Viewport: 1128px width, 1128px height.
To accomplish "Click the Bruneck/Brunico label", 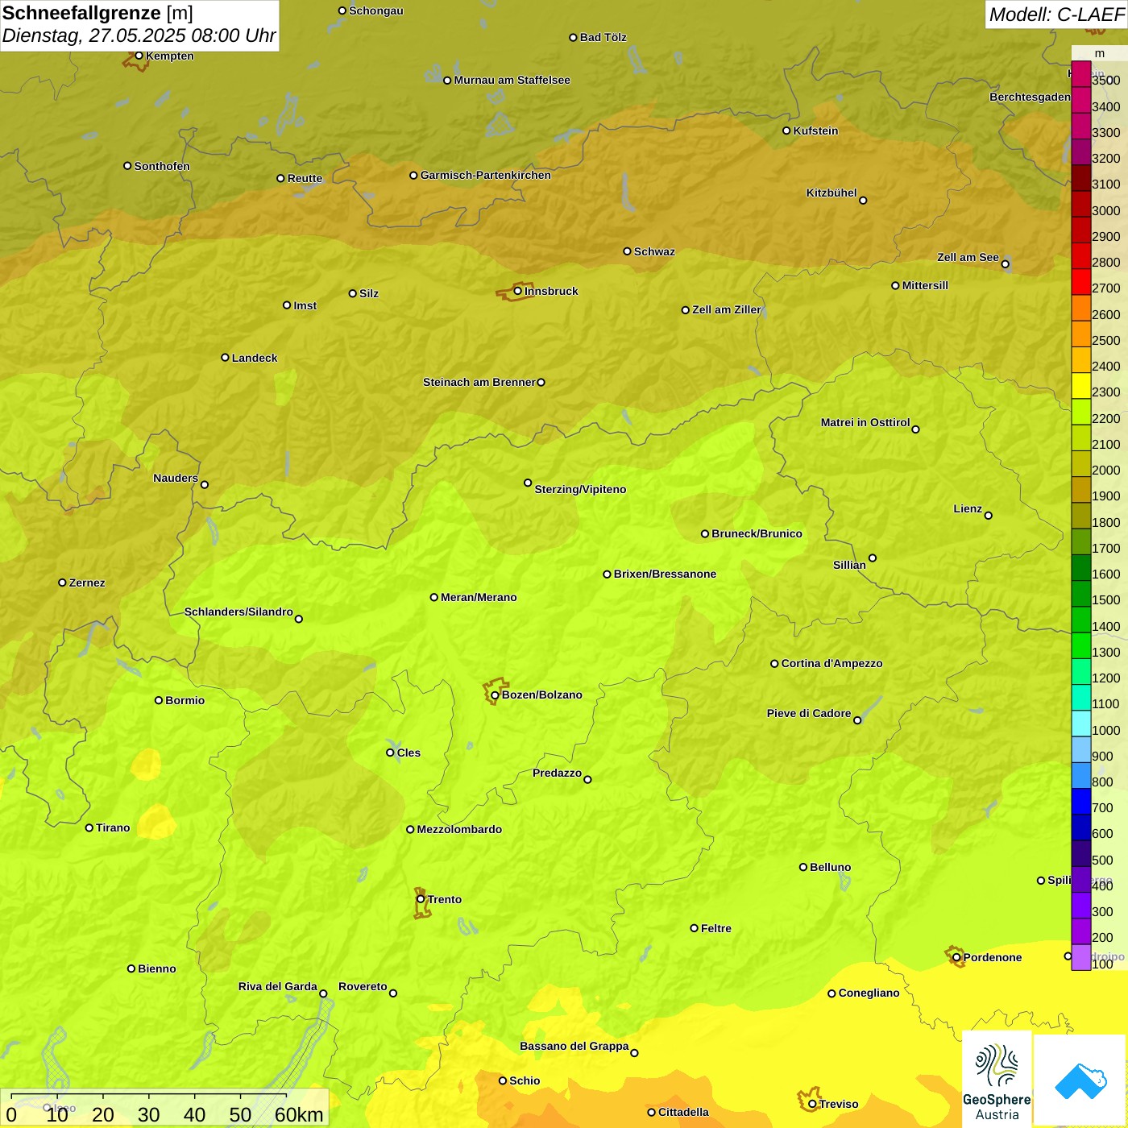I will pos(757,533).
